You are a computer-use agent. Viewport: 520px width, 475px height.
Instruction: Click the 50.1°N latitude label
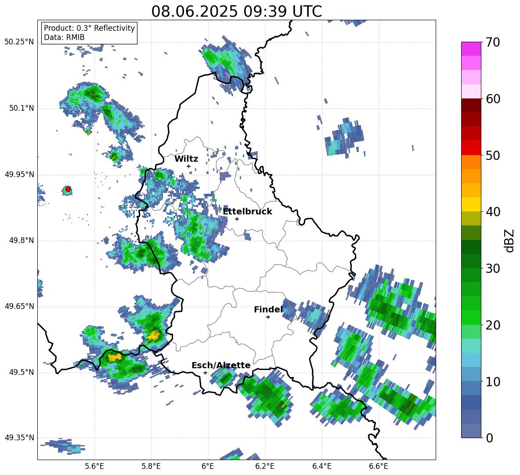pyautogui.click(x=21, y=108)
